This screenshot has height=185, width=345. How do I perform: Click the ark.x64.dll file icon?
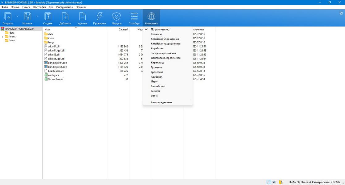46,46
